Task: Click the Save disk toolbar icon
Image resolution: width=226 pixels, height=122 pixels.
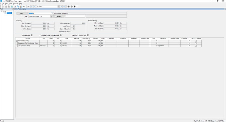Action: 6,7
